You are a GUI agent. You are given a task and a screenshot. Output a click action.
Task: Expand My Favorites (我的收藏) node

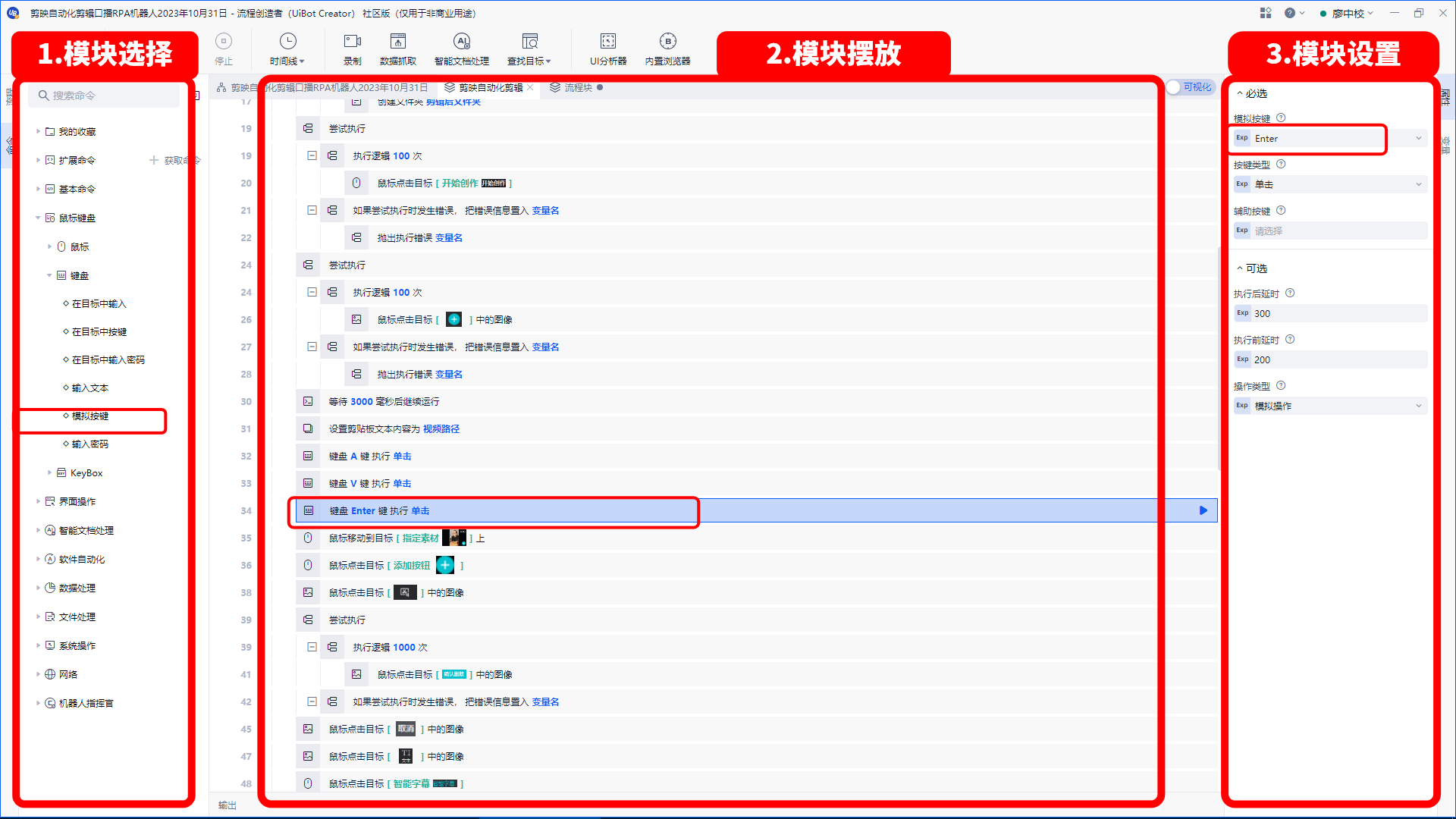coord(39,131)
